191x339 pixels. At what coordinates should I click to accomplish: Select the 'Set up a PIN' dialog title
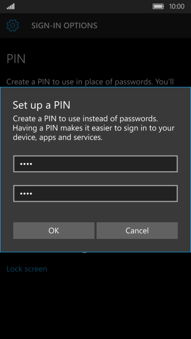(x=41, y=105)
